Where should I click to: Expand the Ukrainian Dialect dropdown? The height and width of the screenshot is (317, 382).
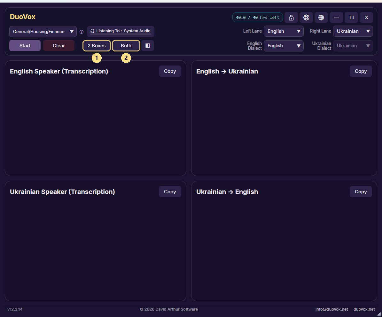353,46
